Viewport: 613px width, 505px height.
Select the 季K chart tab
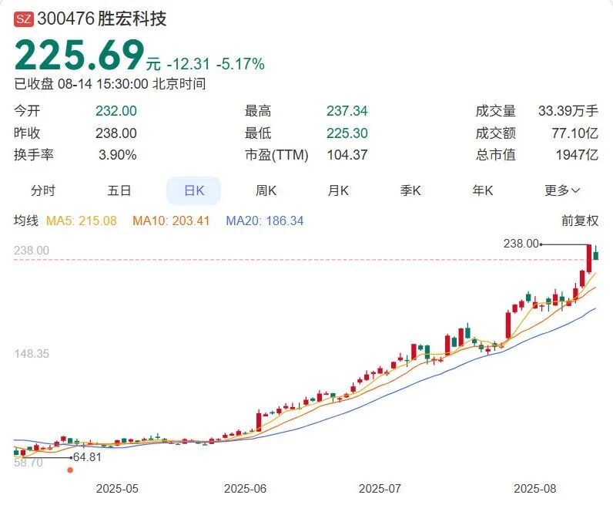410,190
